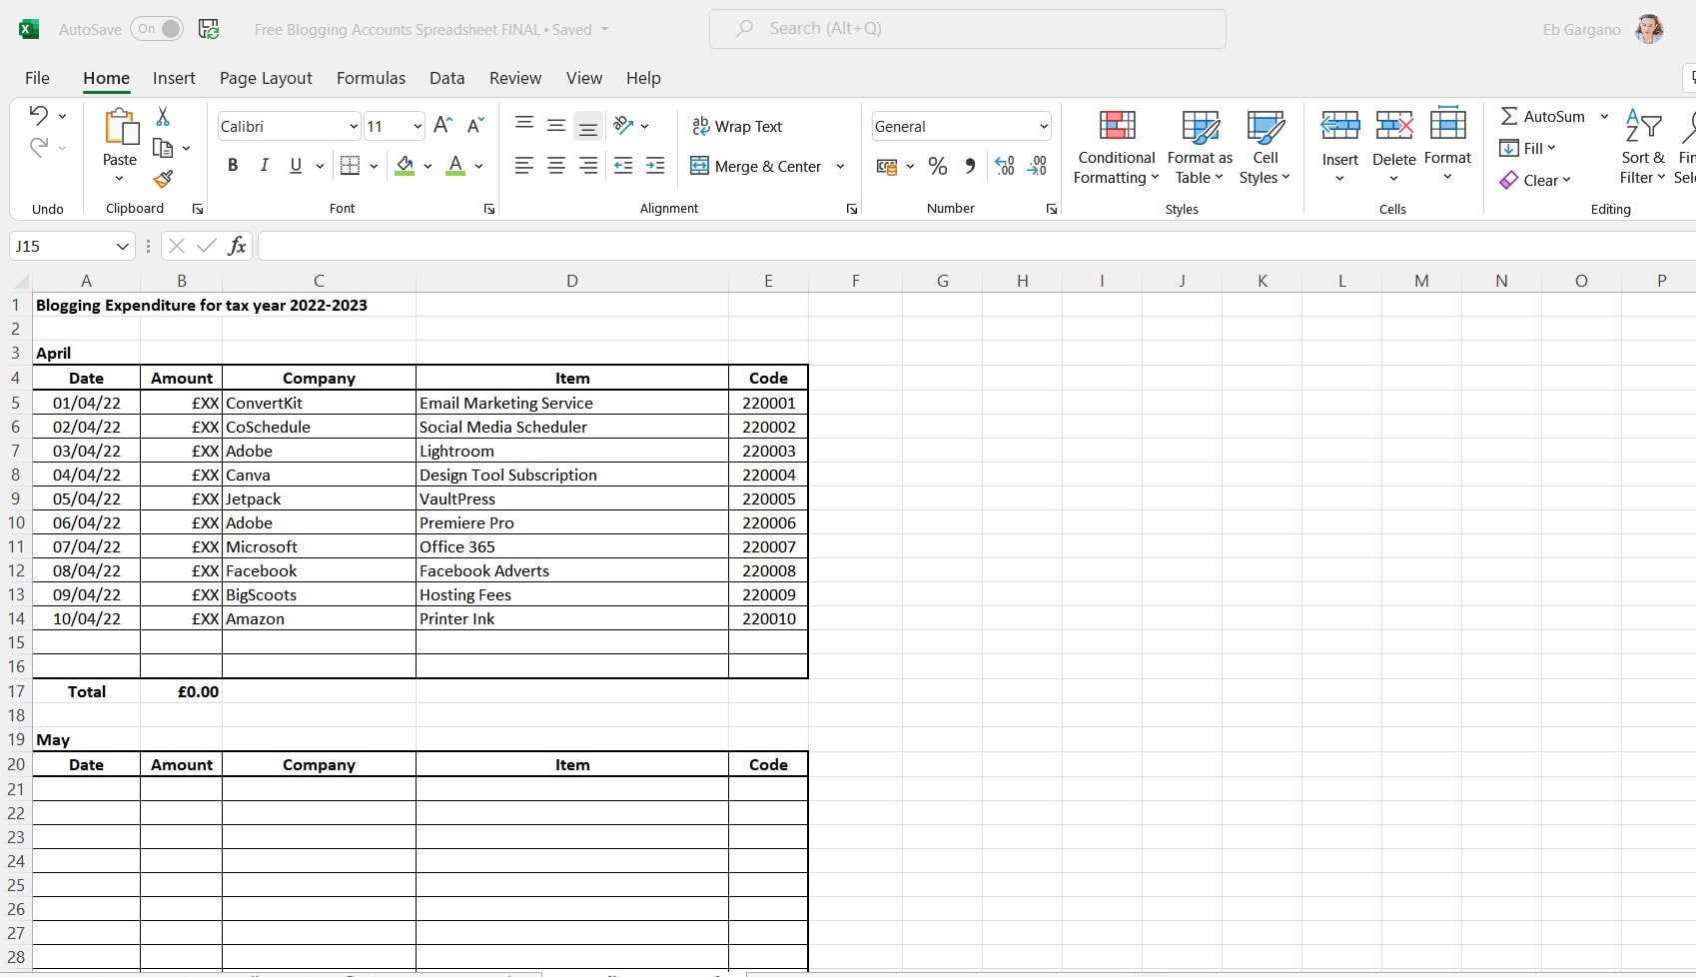Click the Delete cells icon

(1393, 126)
